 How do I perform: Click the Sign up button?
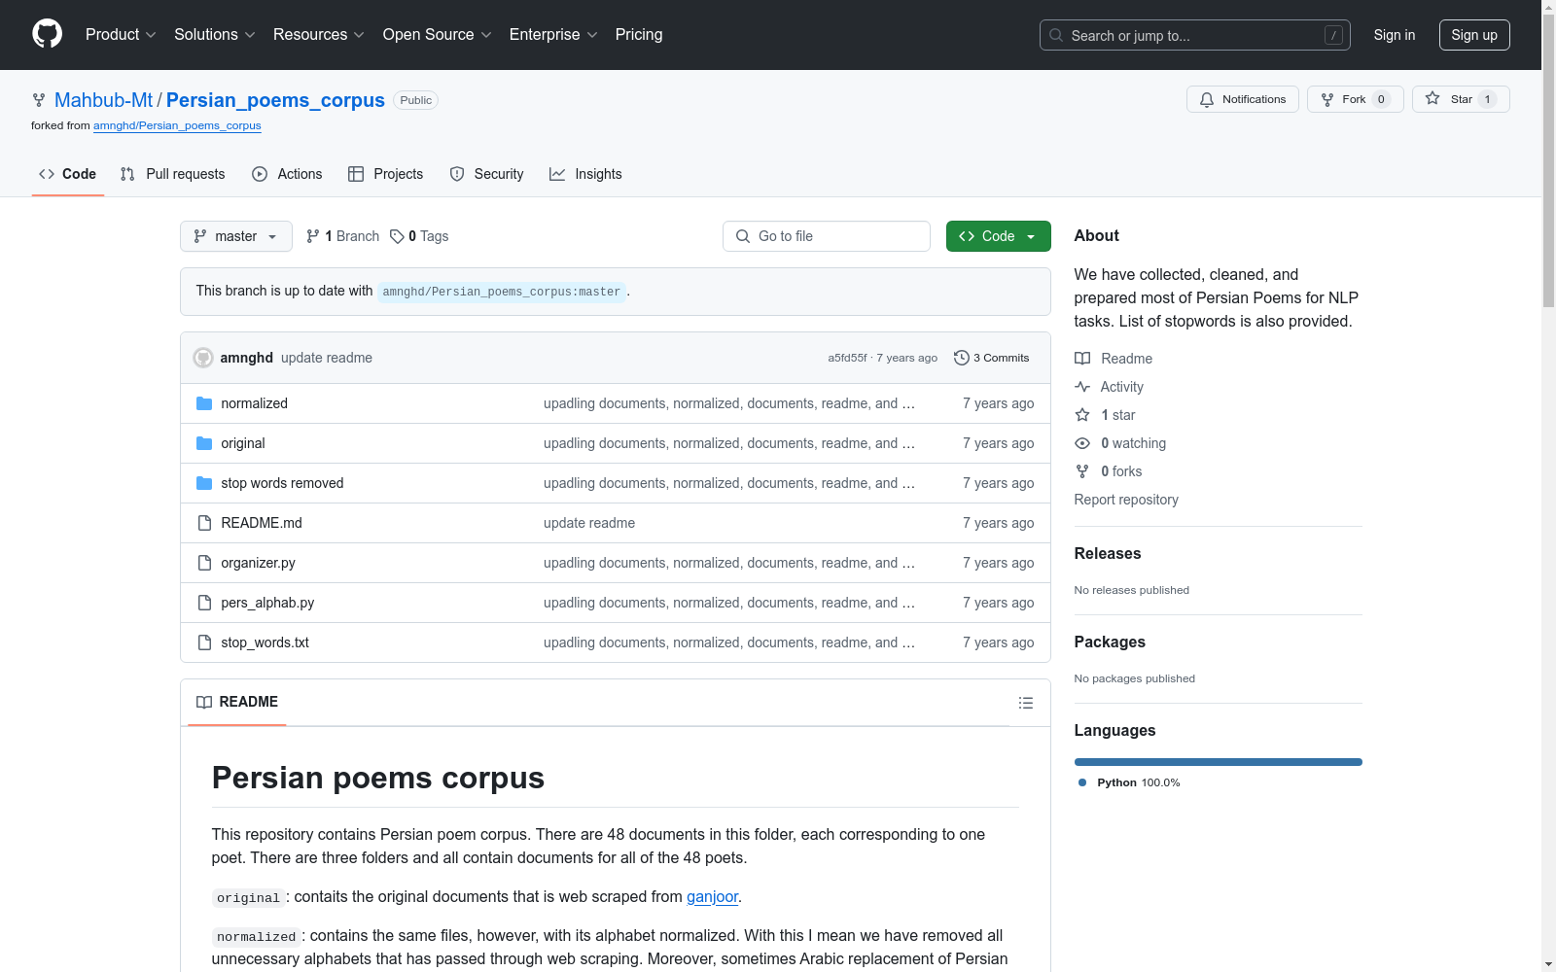click(1474, 35)
